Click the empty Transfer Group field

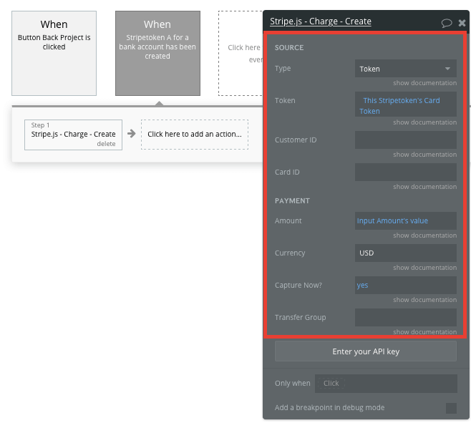406,317
